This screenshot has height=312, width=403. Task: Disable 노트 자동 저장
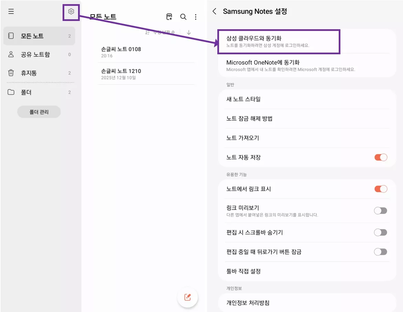[380, 157]
